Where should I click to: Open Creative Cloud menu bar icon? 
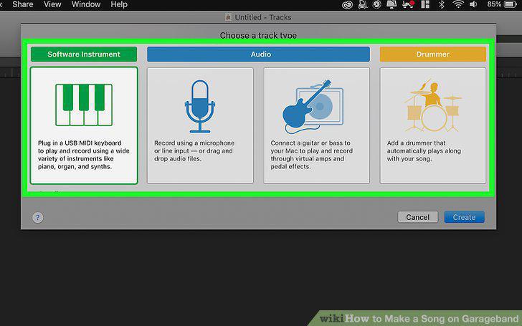pos(347,4)
